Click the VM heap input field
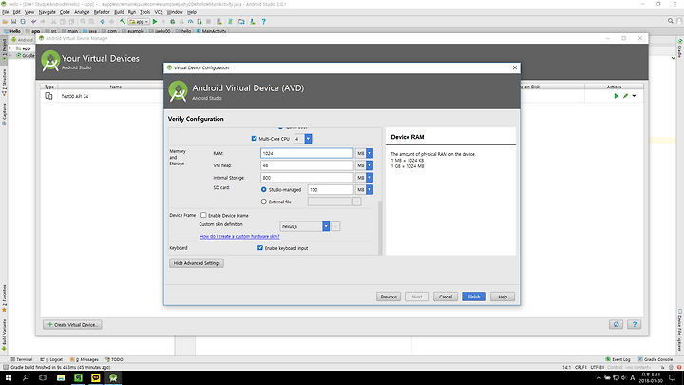The width and height of the screenshot is (684, 385). 307,165
